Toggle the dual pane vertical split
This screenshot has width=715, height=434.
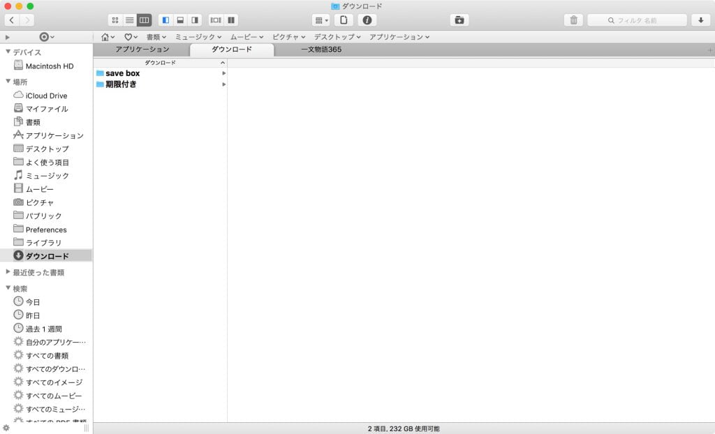[x=231, y=20]
